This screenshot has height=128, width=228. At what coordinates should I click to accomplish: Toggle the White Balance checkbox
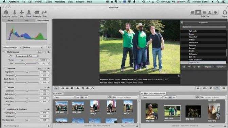(x=5, y=52)
